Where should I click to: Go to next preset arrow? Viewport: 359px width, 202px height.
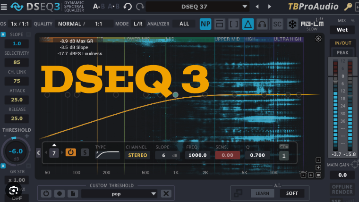click(x=269, y=7)
